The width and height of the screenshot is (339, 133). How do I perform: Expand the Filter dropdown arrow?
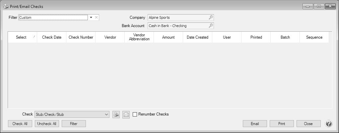(x=91, y=17)
